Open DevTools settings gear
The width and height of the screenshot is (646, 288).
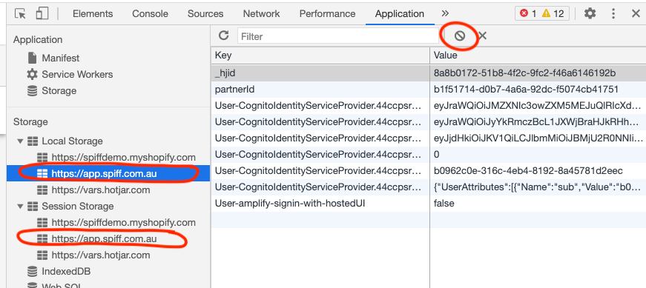click(x=590, y=13)
